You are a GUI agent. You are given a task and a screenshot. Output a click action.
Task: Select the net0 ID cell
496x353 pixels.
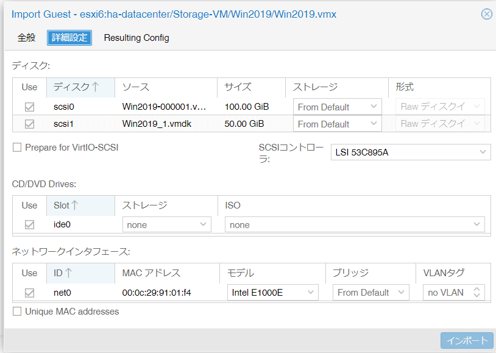click(80, 293)
